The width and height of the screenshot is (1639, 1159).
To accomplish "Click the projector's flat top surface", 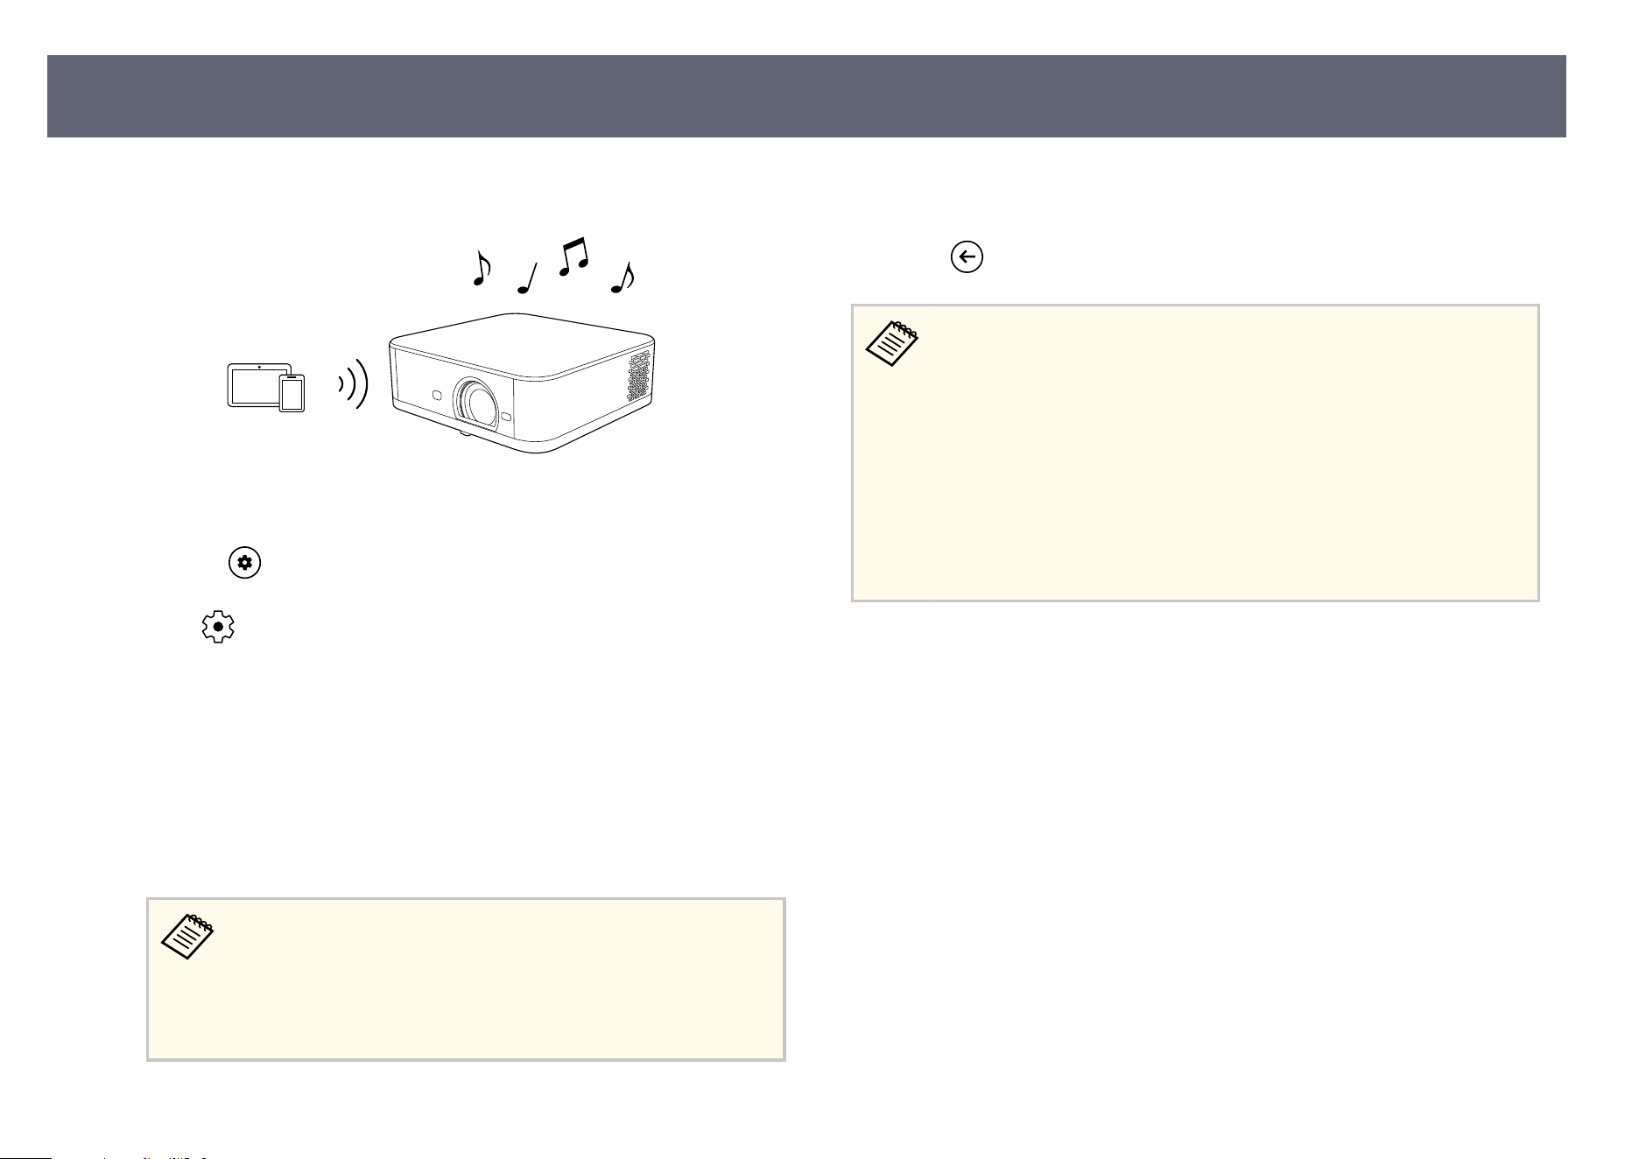I will click(x=522, y=342).
